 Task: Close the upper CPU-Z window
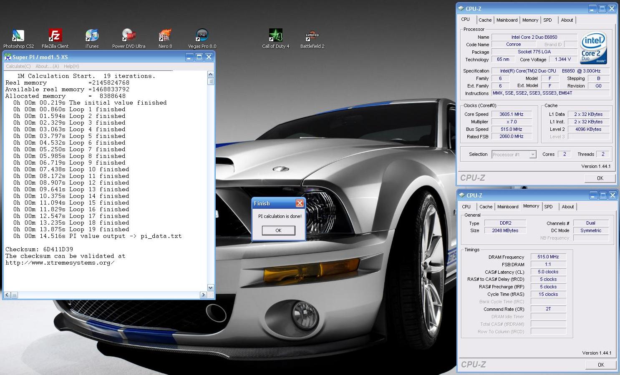point(612,8)
